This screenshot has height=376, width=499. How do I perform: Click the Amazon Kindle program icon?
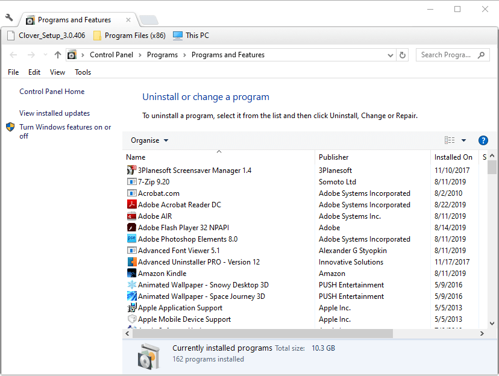pyautogui.click(x=131, y=273)
